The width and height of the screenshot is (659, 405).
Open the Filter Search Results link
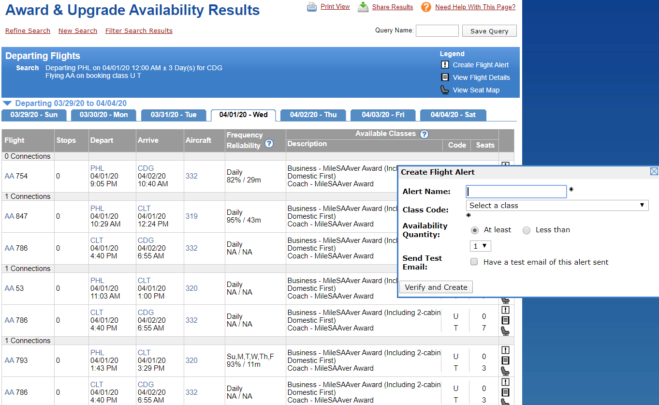139,30
